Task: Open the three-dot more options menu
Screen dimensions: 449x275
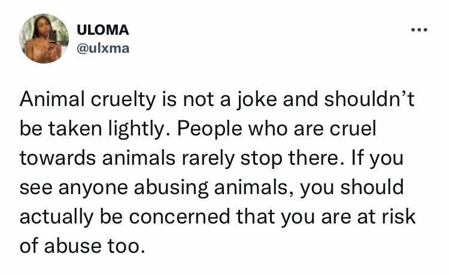Action: tap(418, 30)
